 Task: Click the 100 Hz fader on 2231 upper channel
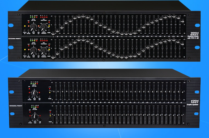pyautogui.click(x=83, y=16)
